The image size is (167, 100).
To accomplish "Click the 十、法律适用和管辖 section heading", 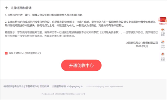I will pyautogui.click(x=18, y=8).
